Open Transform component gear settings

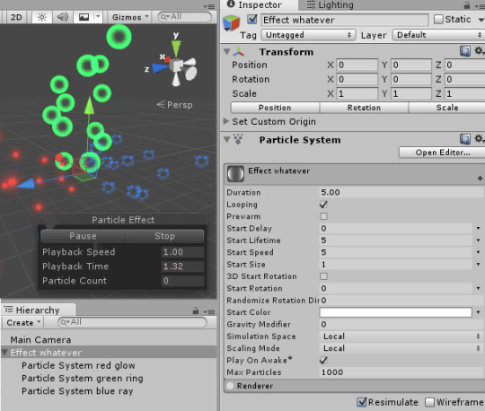coord(479,50)
